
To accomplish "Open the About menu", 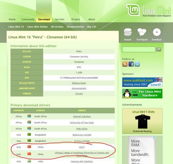I will 92,19.
